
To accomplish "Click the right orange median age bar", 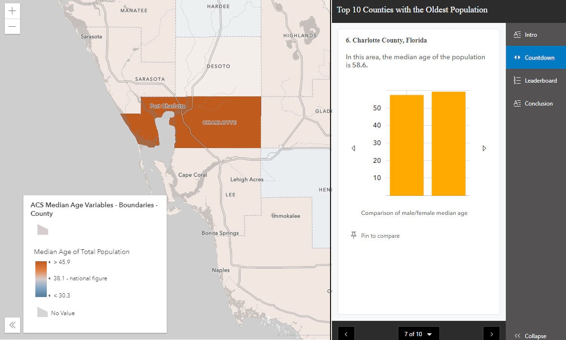I will [449, 143].
